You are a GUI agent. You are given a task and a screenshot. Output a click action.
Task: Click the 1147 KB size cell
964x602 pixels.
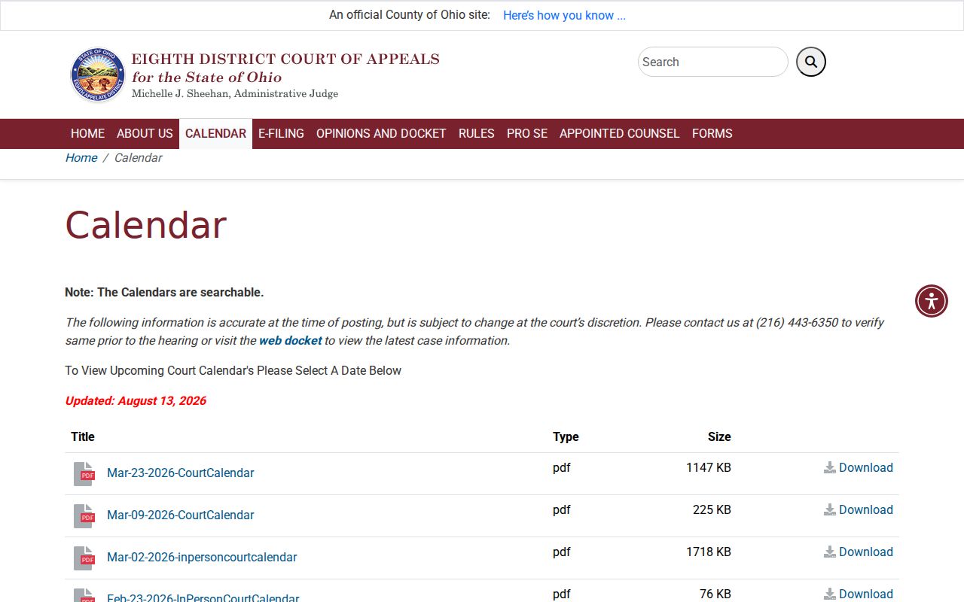[709, 467]
